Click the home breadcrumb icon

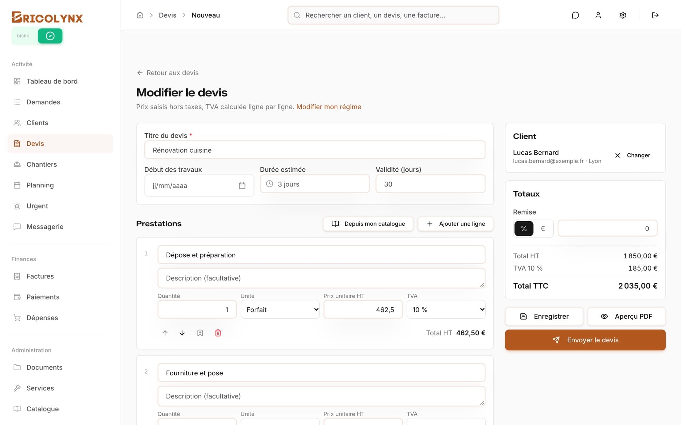point(140,15)
